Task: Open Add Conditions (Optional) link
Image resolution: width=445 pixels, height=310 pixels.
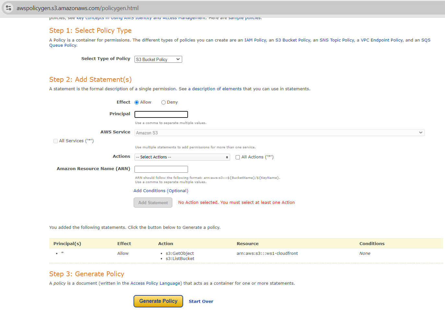Action: (x=161, y=191)
